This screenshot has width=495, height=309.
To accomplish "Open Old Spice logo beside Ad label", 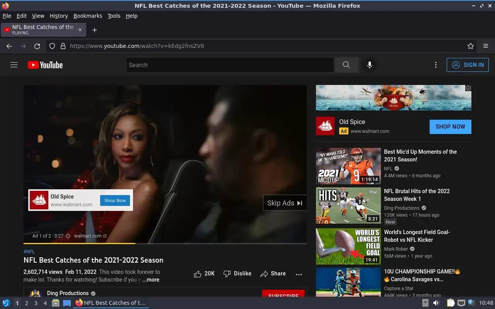I will click(x=325, y=126).
